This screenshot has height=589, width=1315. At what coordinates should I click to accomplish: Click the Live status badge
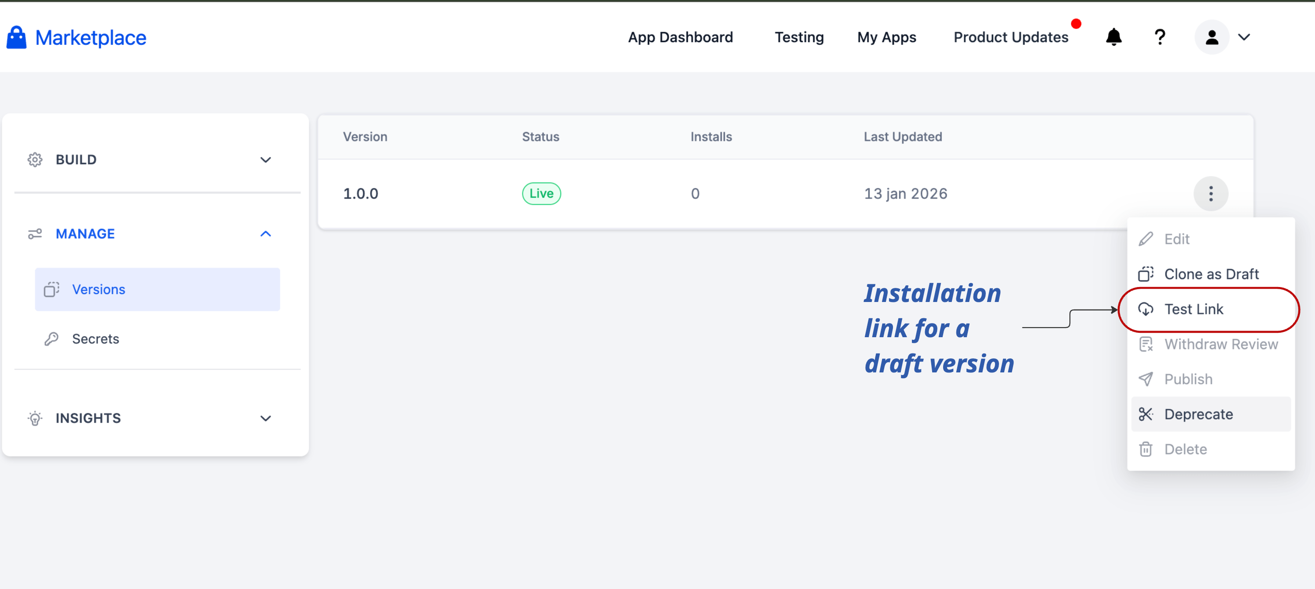[541, 193]
